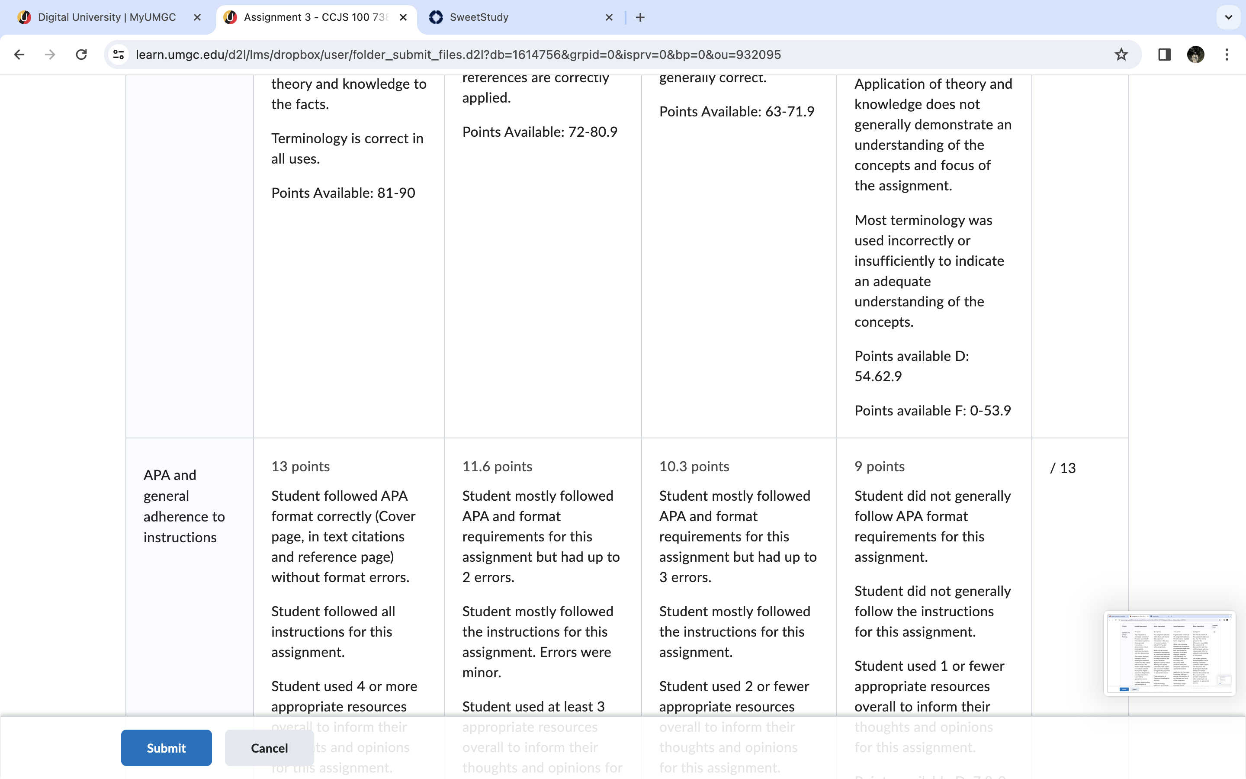1246x779 pixels.
Task: Click 'Points Available: 63-71.9' text
Action: click(x=737, y=111)
